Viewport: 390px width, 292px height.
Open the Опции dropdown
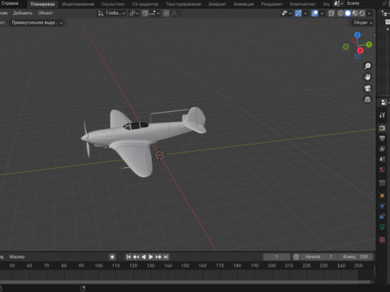click(x=363, y=23)
